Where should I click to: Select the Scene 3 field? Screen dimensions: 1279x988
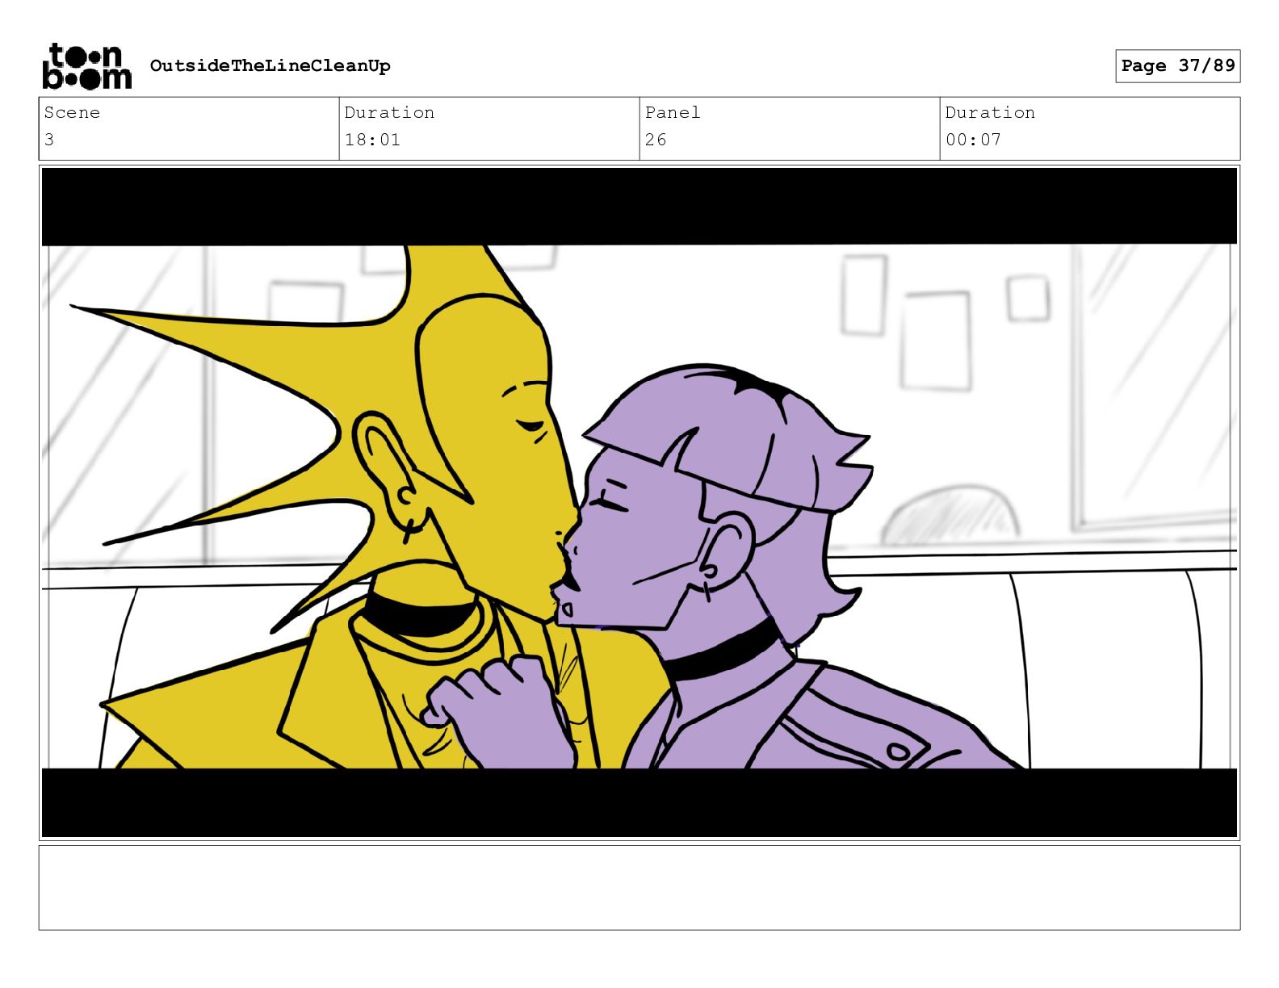pos(189,128)
